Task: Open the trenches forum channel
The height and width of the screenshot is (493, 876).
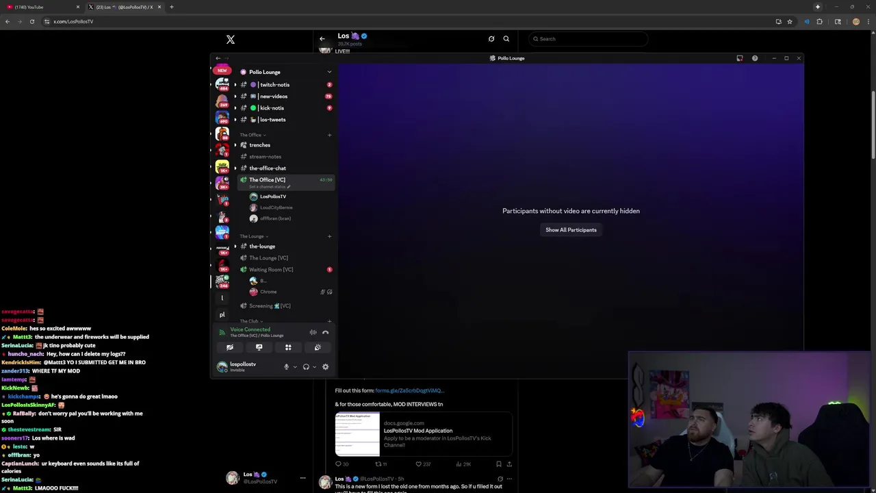Action: pyautogui.click(x=285, y=145)
